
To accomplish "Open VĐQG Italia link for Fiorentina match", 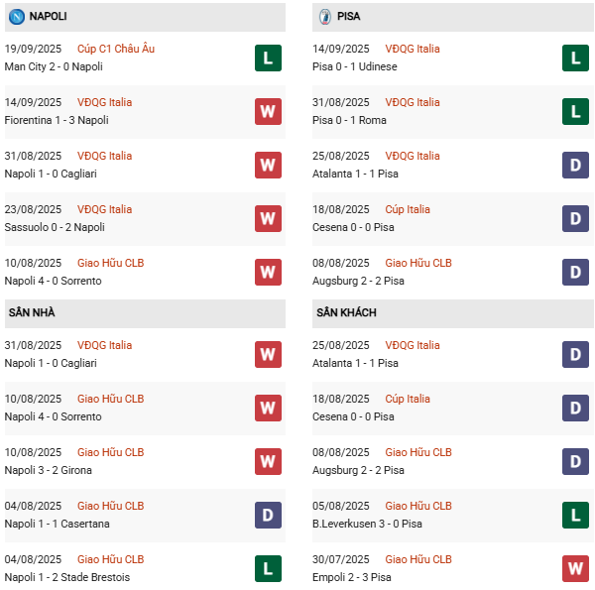I will [x=104, y=102].
